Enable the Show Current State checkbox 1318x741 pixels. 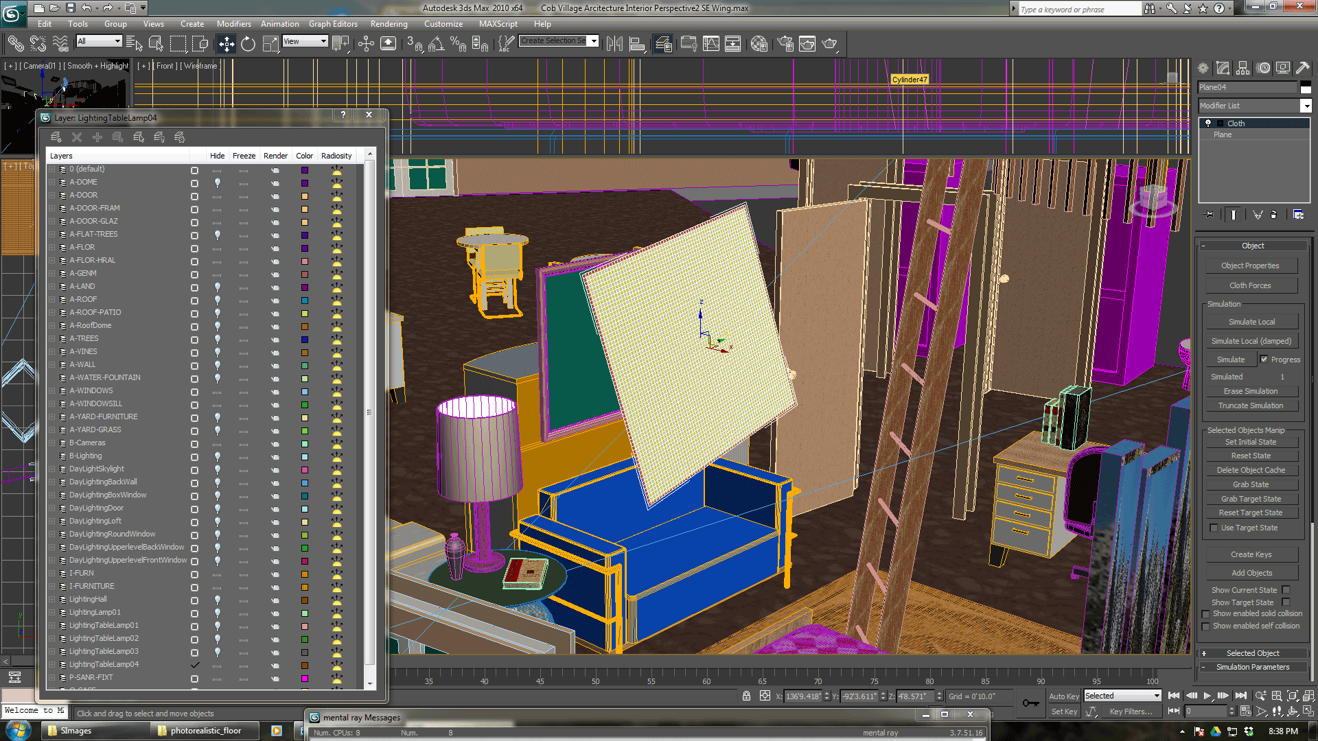(1286, 589)
